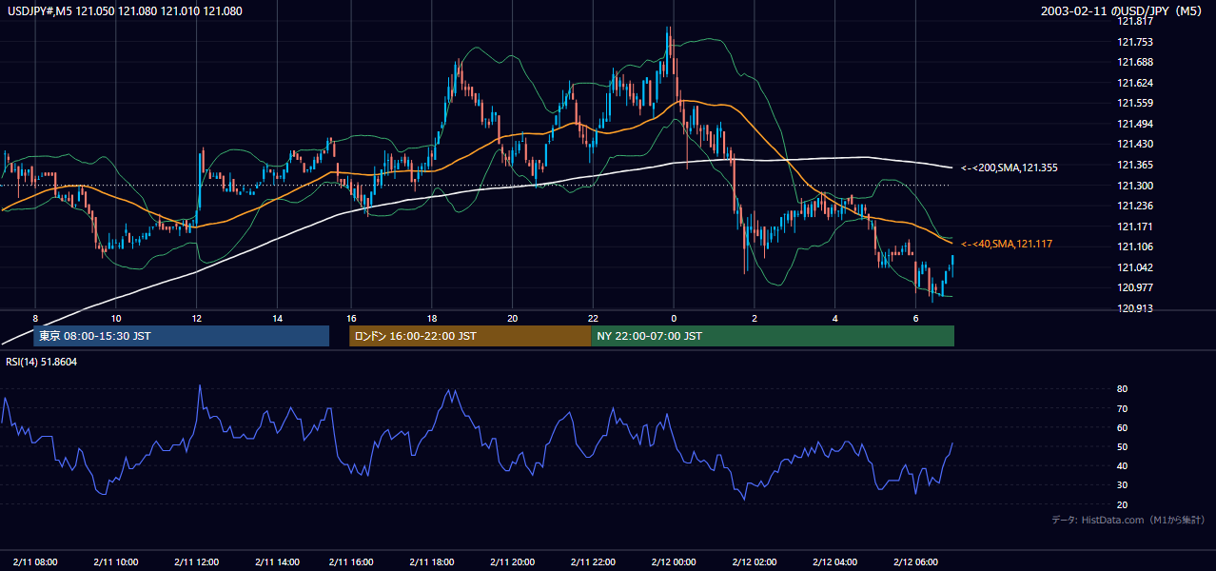Viewport: 1216px width, 571px height.
Task: Click hour label 8 under the price chart
Action: pyautogui.click(x=35, y=318)
